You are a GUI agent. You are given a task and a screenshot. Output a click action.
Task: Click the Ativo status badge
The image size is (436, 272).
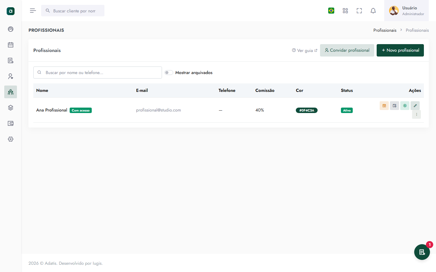347,110
